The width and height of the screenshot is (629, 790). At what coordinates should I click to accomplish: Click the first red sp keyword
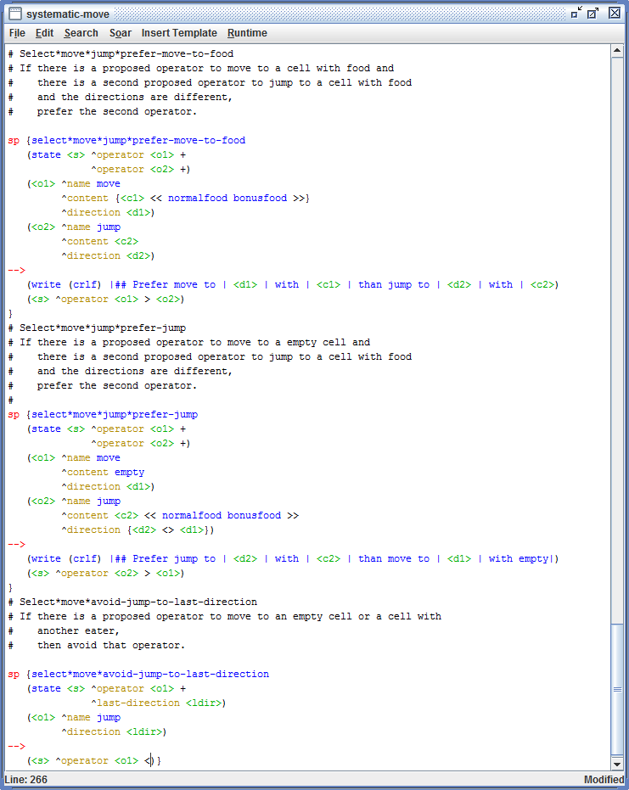[x=14, y=141]
